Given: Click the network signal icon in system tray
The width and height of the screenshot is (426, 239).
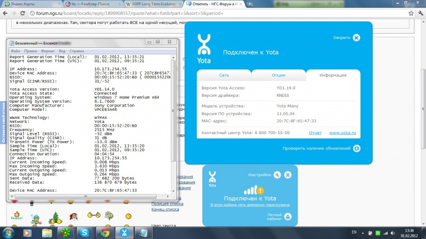Looking at the screenshot, I should click(x=386, y=233).
